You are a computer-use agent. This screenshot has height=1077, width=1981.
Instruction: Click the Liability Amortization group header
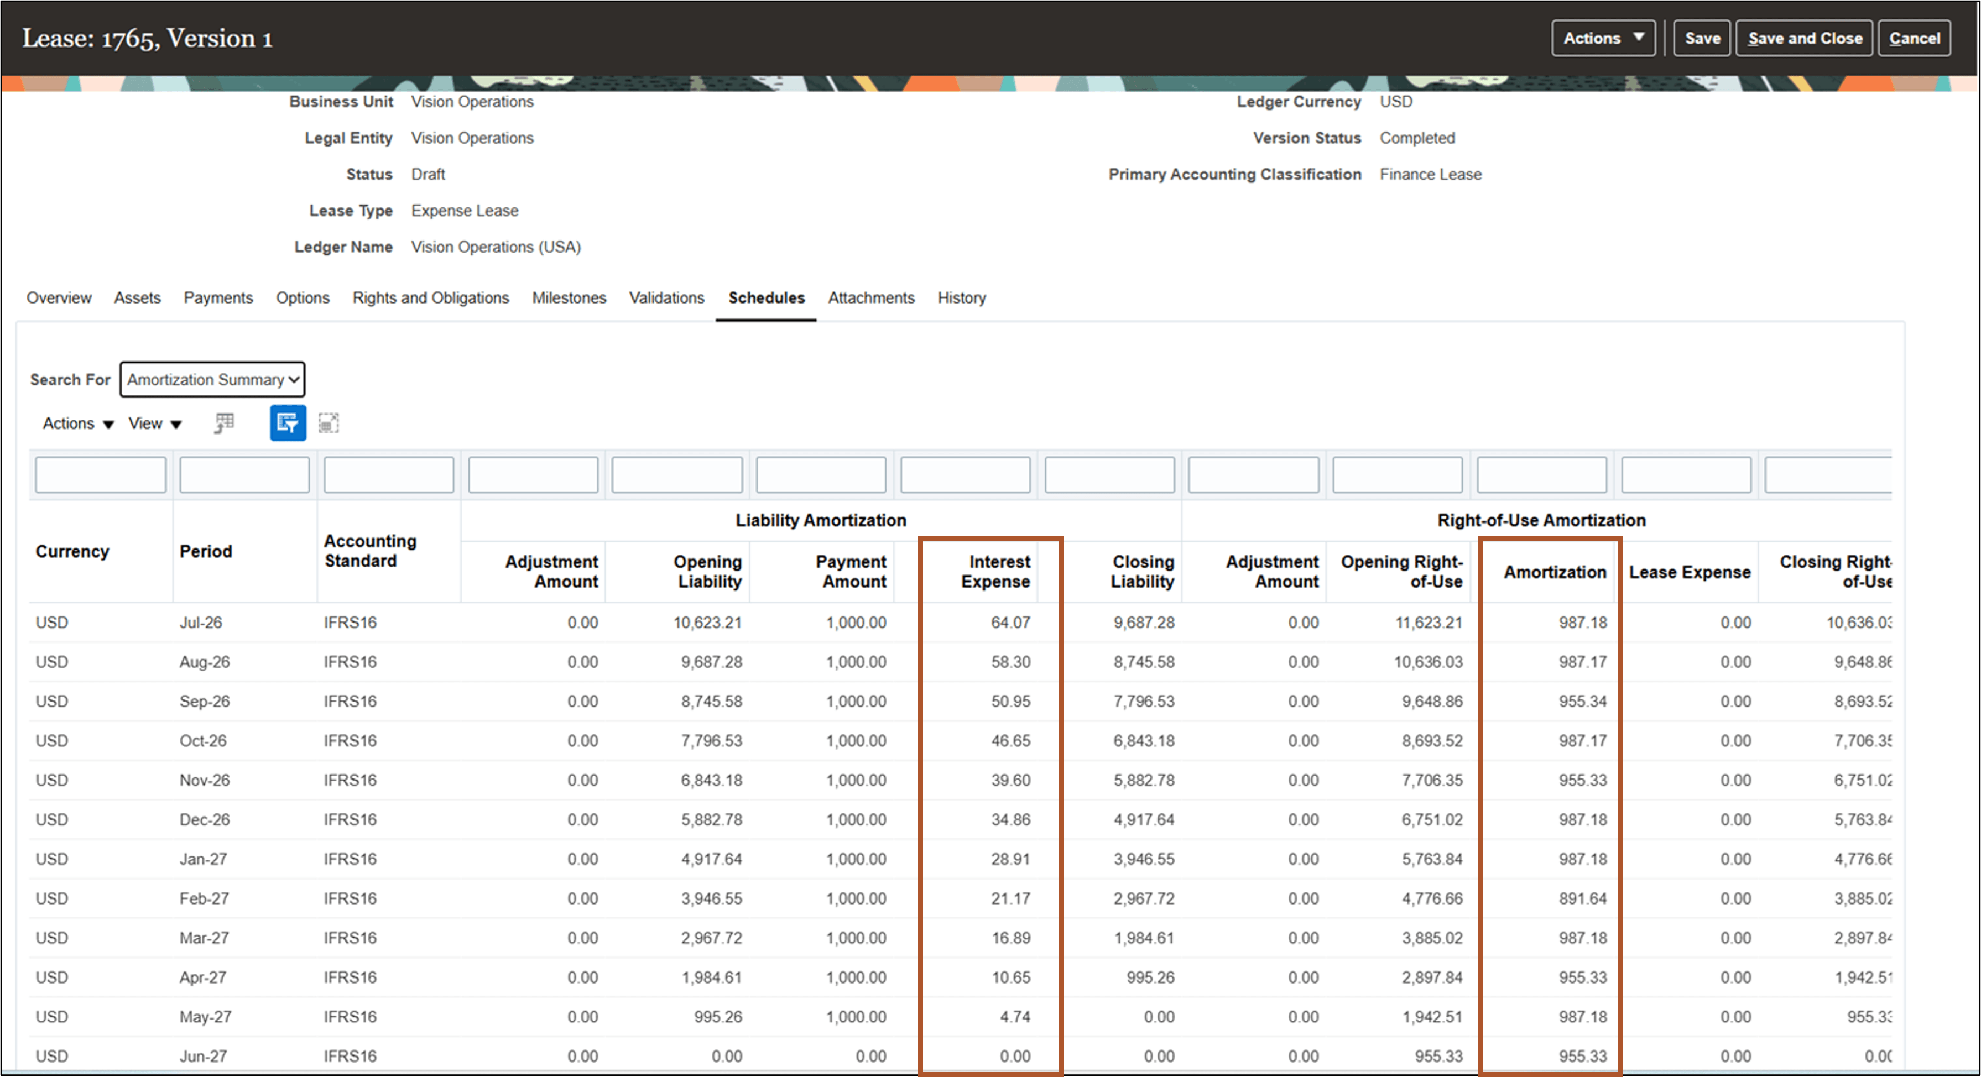(x=821, y=520)
